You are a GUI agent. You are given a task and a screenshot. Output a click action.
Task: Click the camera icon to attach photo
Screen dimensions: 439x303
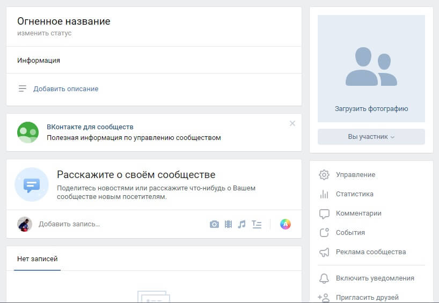coord(214,224)
